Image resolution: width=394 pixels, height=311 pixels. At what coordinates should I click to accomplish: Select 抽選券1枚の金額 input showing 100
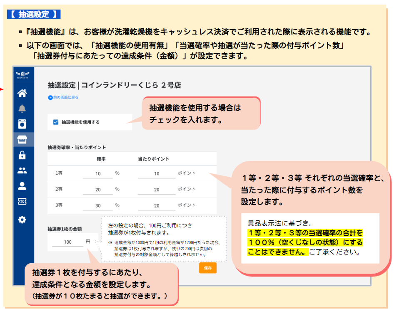[x=67, y=242]
